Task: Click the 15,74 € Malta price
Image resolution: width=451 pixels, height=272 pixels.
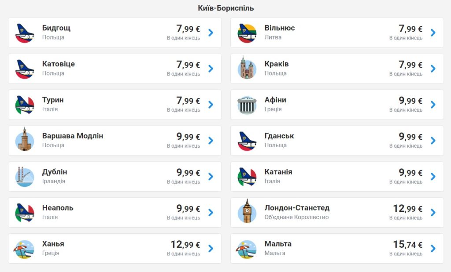Action: 407,245
